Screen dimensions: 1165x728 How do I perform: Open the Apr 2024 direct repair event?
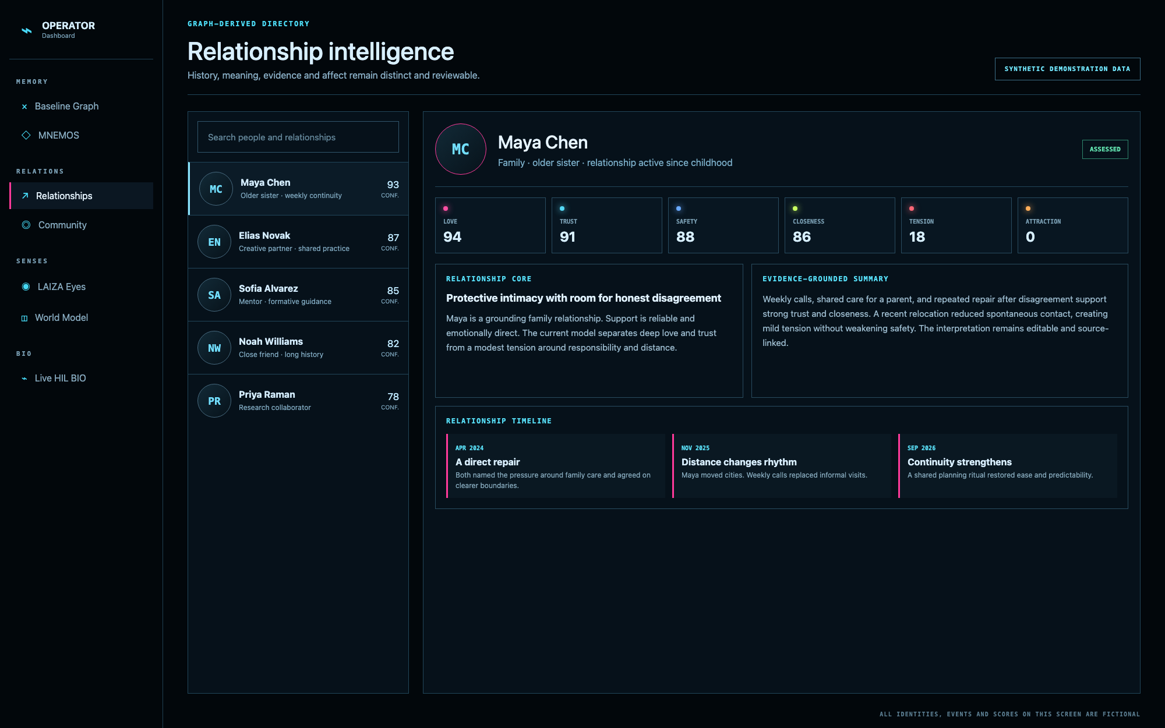click(x=556, y=466)
